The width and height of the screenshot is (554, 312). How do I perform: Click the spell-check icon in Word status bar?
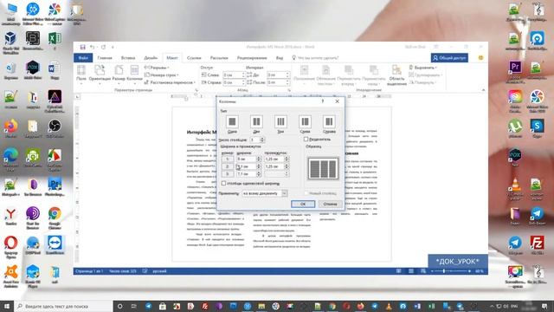(x=145, y=271)
